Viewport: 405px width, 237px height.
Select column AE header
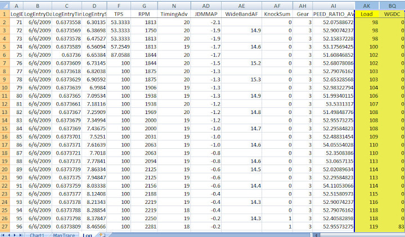point(241,6)
